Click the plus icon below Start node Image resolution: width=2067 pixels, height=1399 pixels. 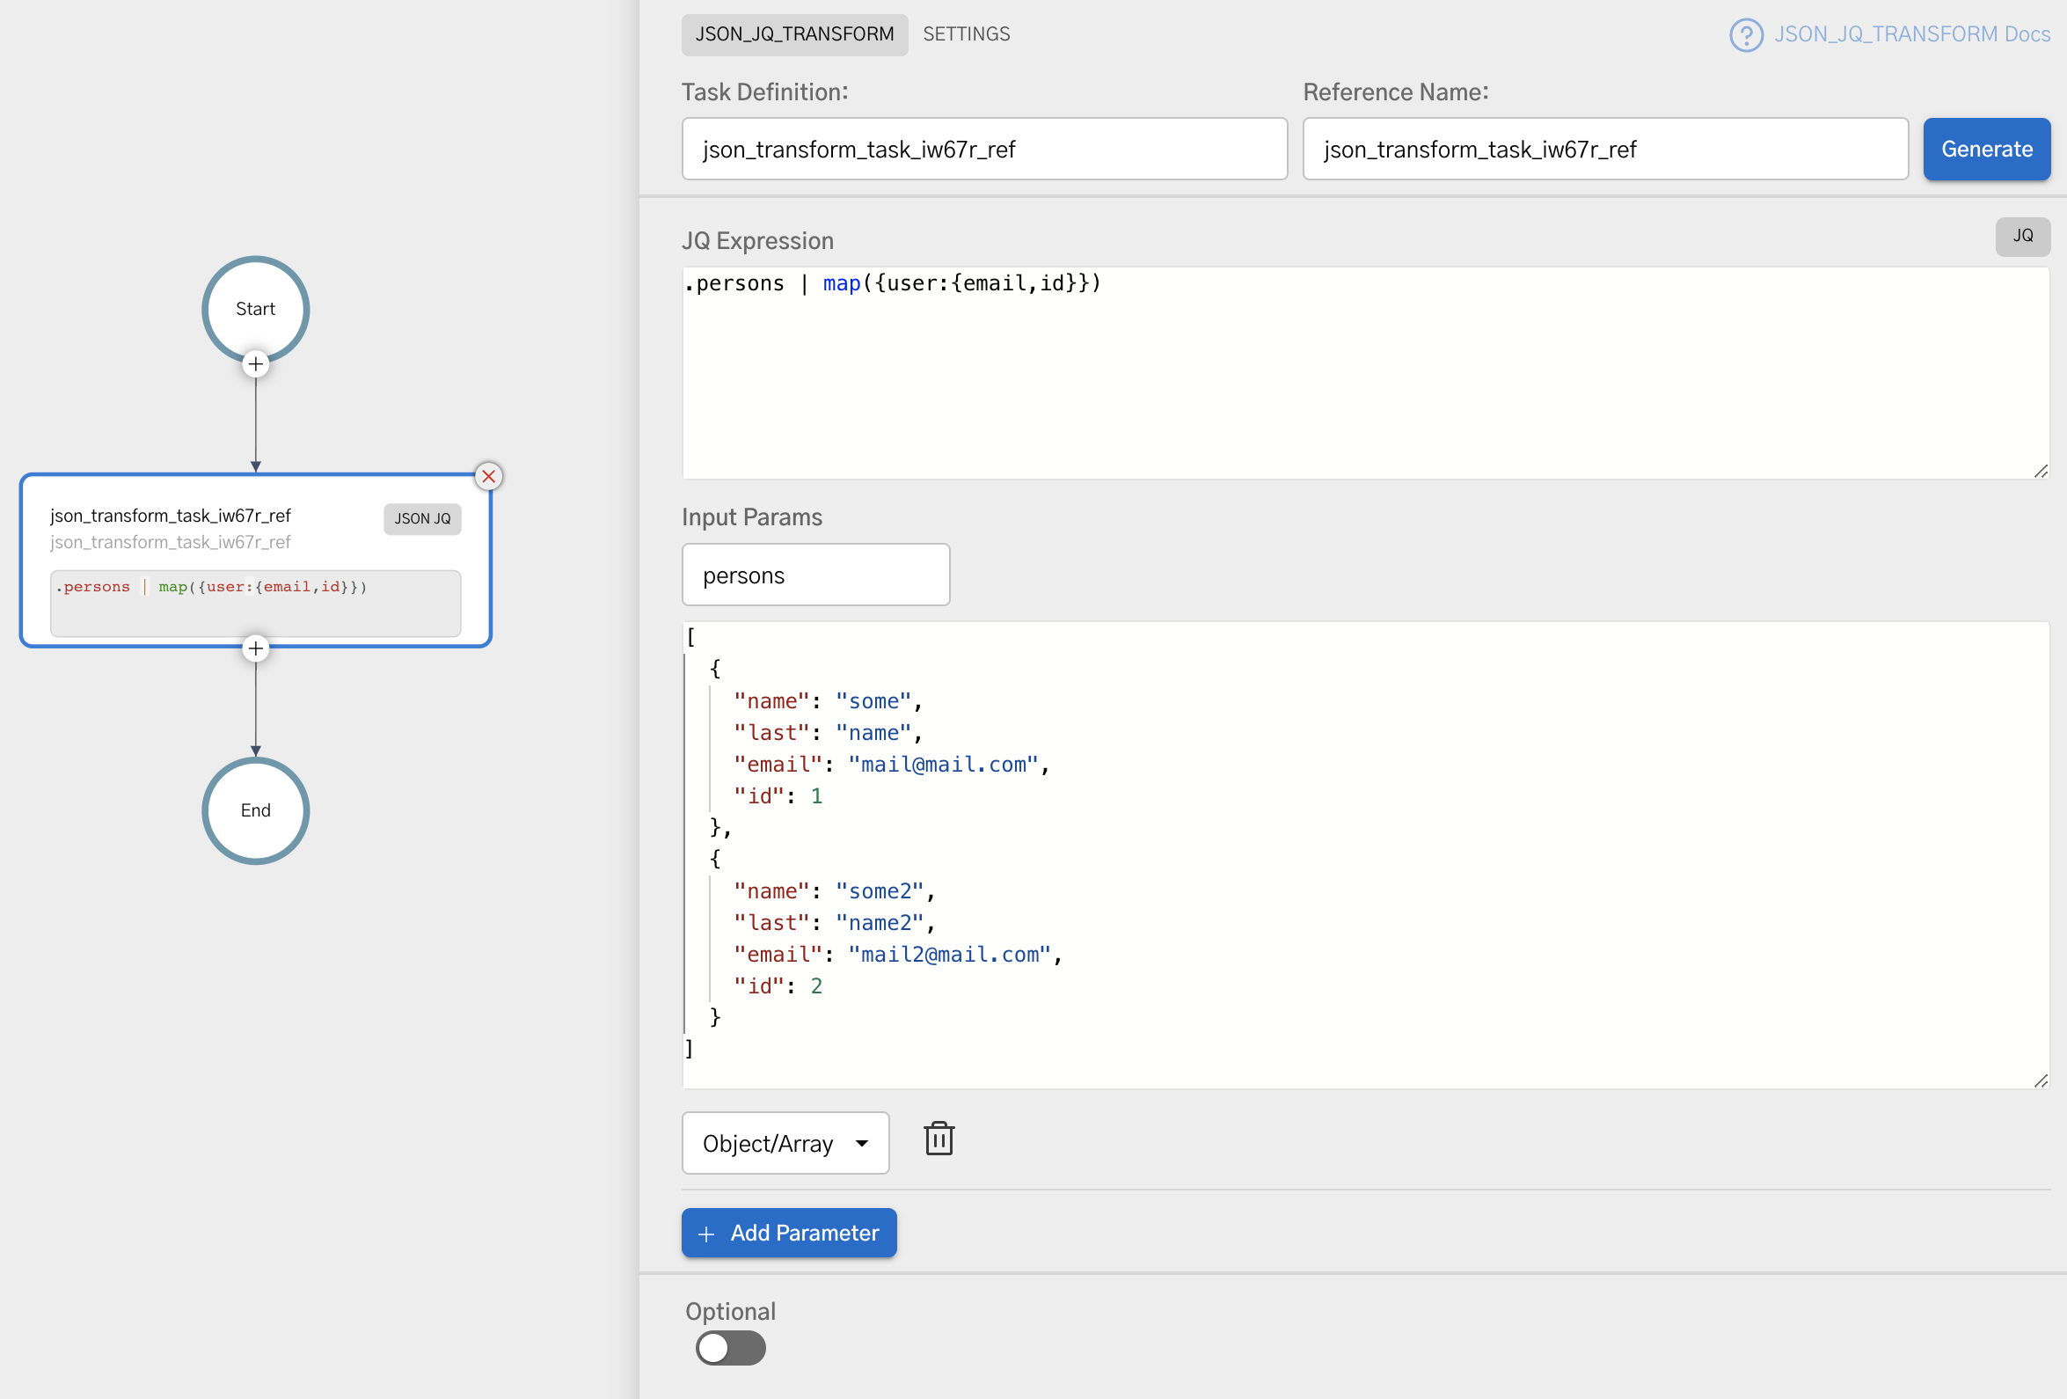(x=255, y=364)
